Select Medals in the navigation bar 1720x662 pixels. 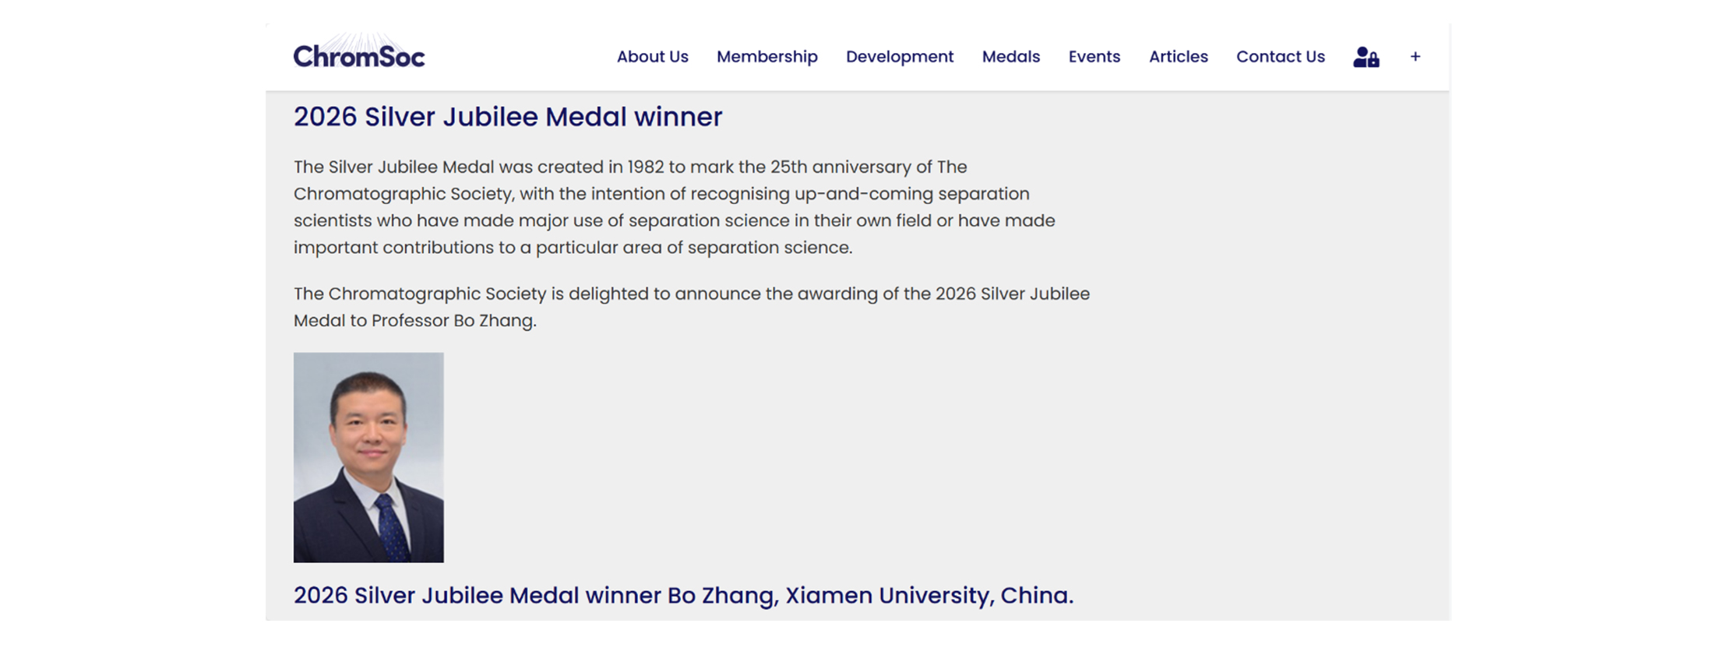point(1010,57)
